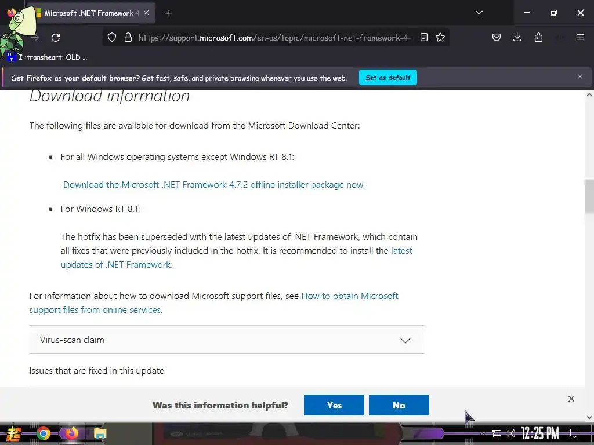
Task: Click the scrollbar down arrow
Action: tap(589, 417)
